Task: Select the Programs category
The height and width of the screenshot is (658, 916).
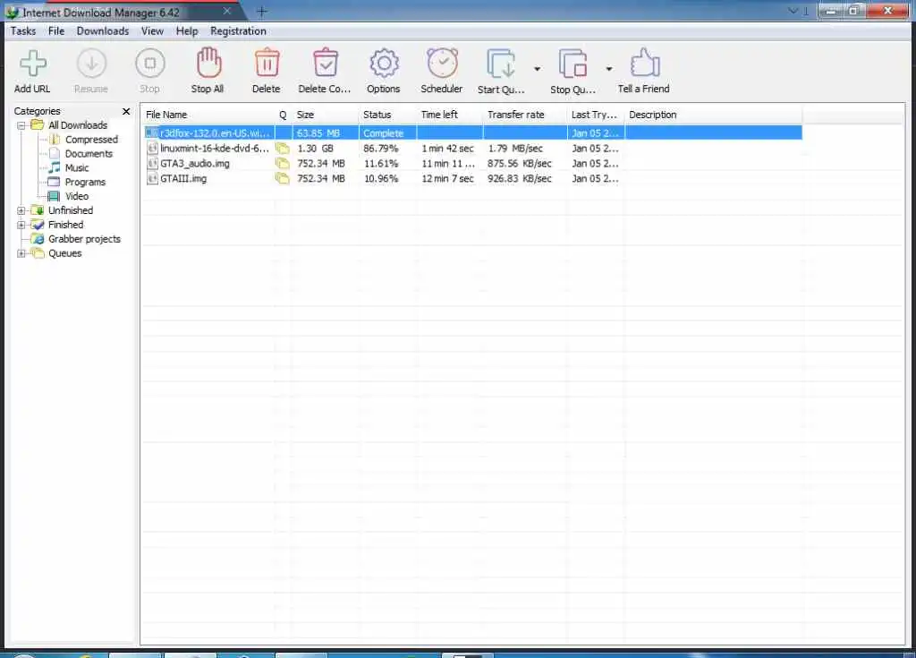Action: (x=85, y=182)
